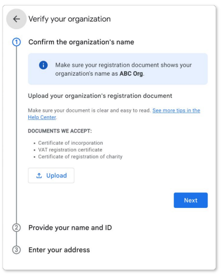Click the blue Next button
Screen dimensions: 221x278
click(190, 200)
